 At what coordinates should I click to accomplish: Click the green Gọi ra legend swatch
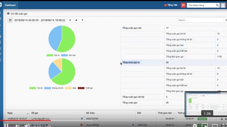50,55
